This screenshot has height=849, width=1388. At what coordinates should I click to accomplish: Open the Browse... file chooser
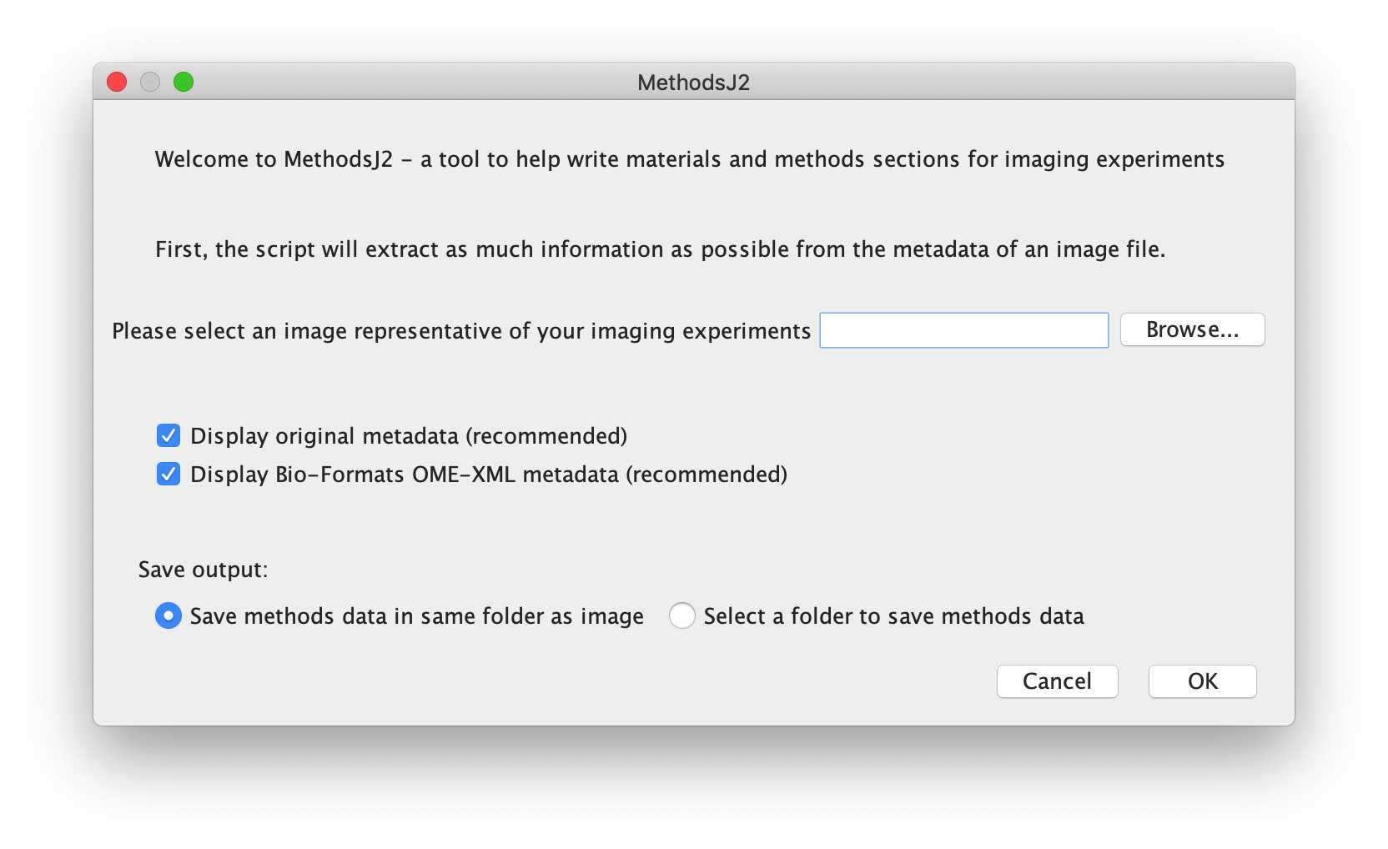pos(1192,329)
